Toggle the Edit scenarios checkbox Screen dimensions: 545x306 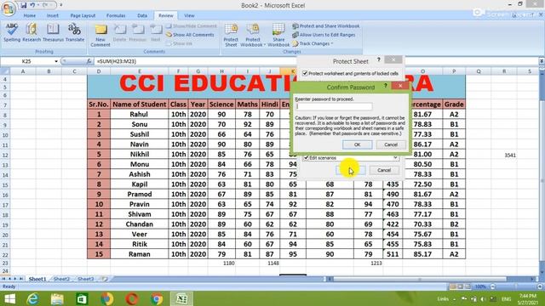pyautogui.click(x=307, y=158)
